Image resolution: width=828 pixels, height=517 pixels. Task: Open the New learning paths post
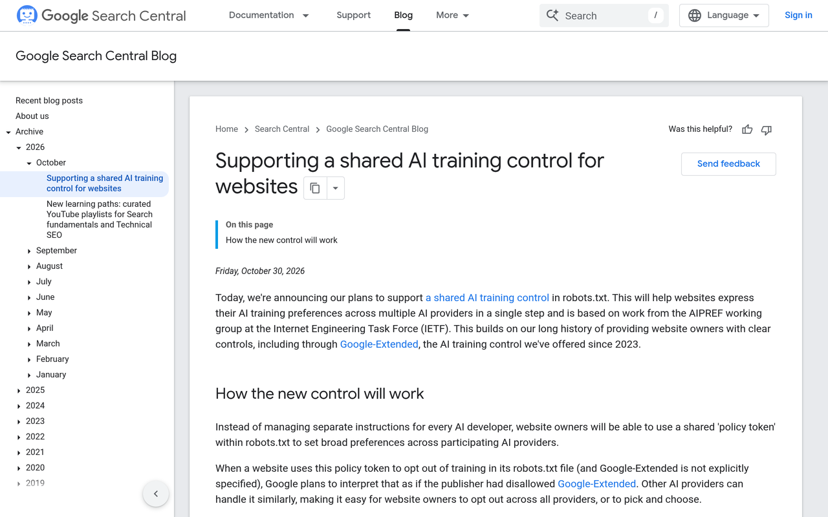[x=100, y=219]
